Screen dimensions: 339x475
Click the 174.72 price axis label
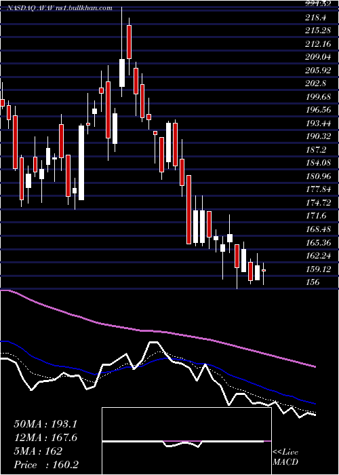318,203
